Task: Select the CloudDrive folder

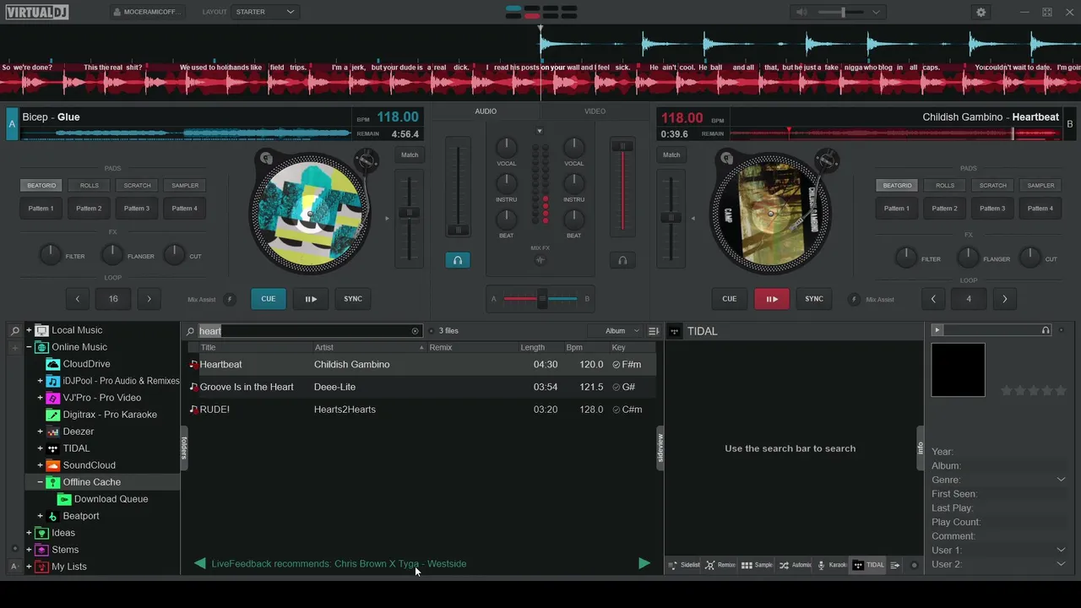Action: point(86,364)
